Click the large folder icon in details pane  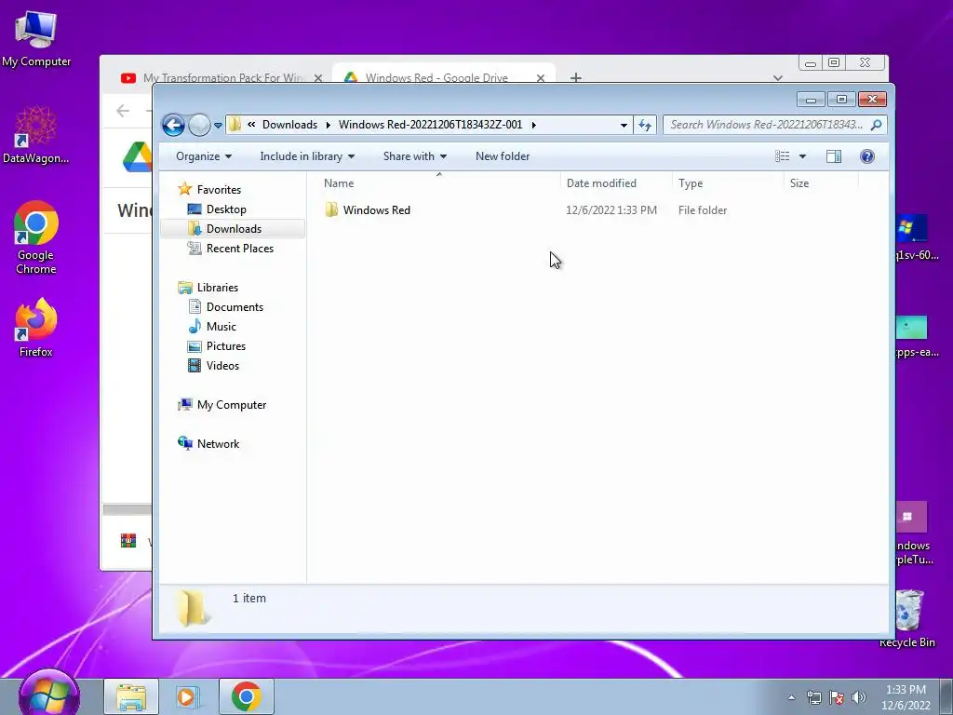tap(192, 608)
